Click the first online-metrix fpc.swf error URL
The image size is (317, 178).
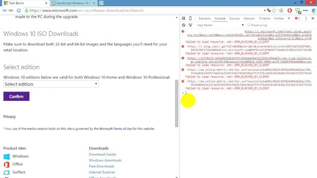pos(249,71)
